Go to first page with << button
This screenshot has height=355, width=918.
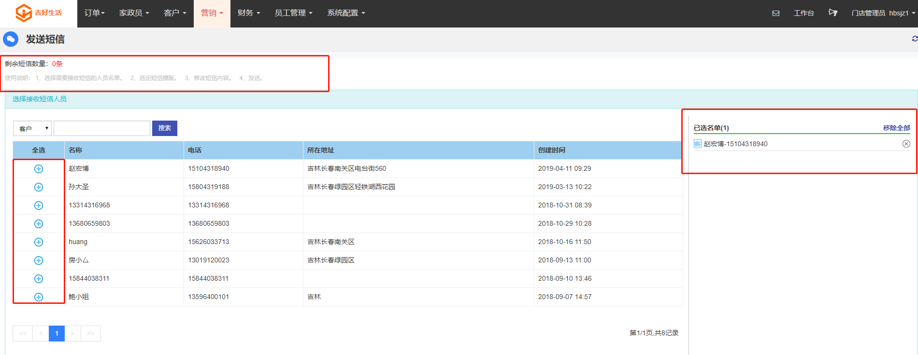(x=23, y=333)
